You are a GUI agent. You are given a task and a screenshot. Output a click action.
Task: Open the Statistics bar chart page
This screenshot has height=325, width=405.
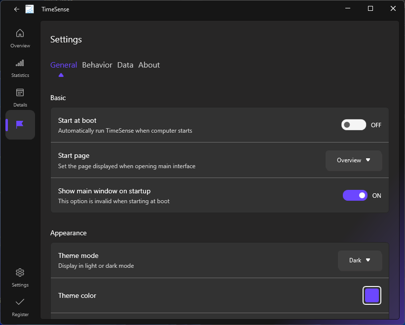click(20, 69)
